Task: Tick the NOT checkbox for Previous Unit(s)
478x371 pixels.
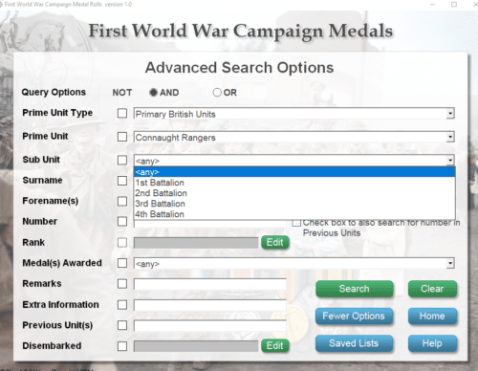Action: [x=122, y=325]
